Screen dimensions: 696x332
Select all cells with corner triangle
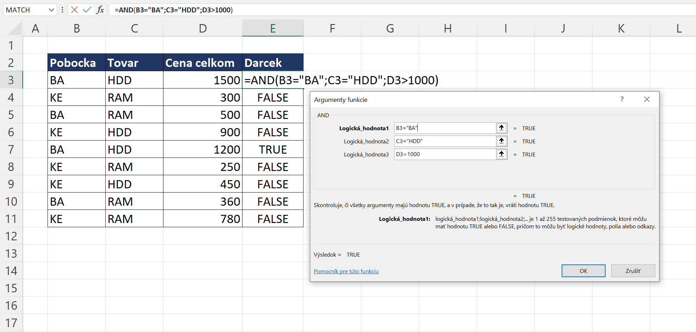click(x=15, y=28)
